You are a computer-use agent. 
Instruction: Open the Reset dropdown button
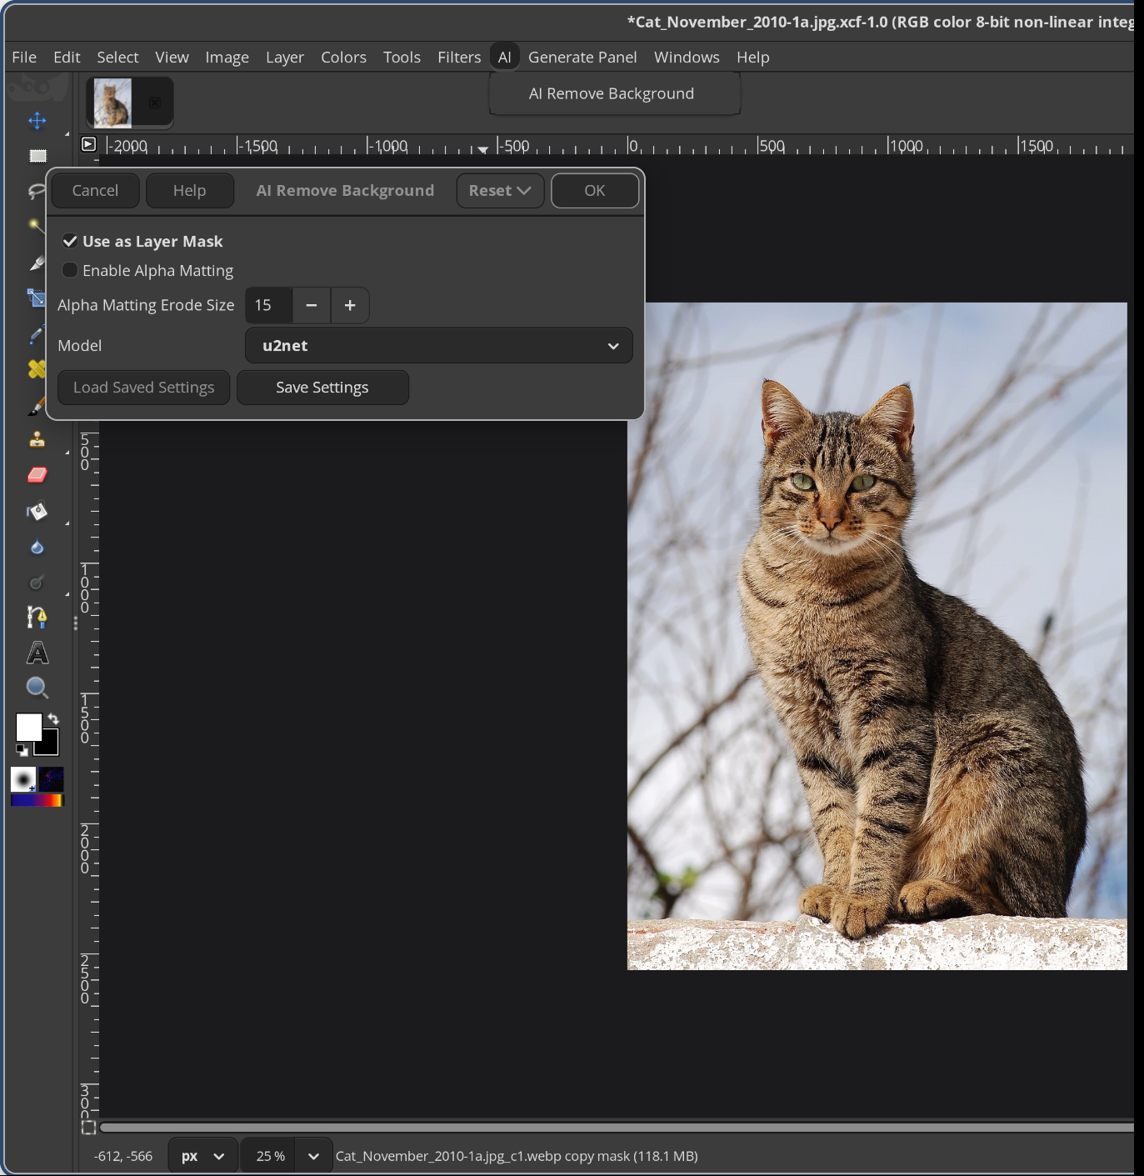[x=500, y=191]
